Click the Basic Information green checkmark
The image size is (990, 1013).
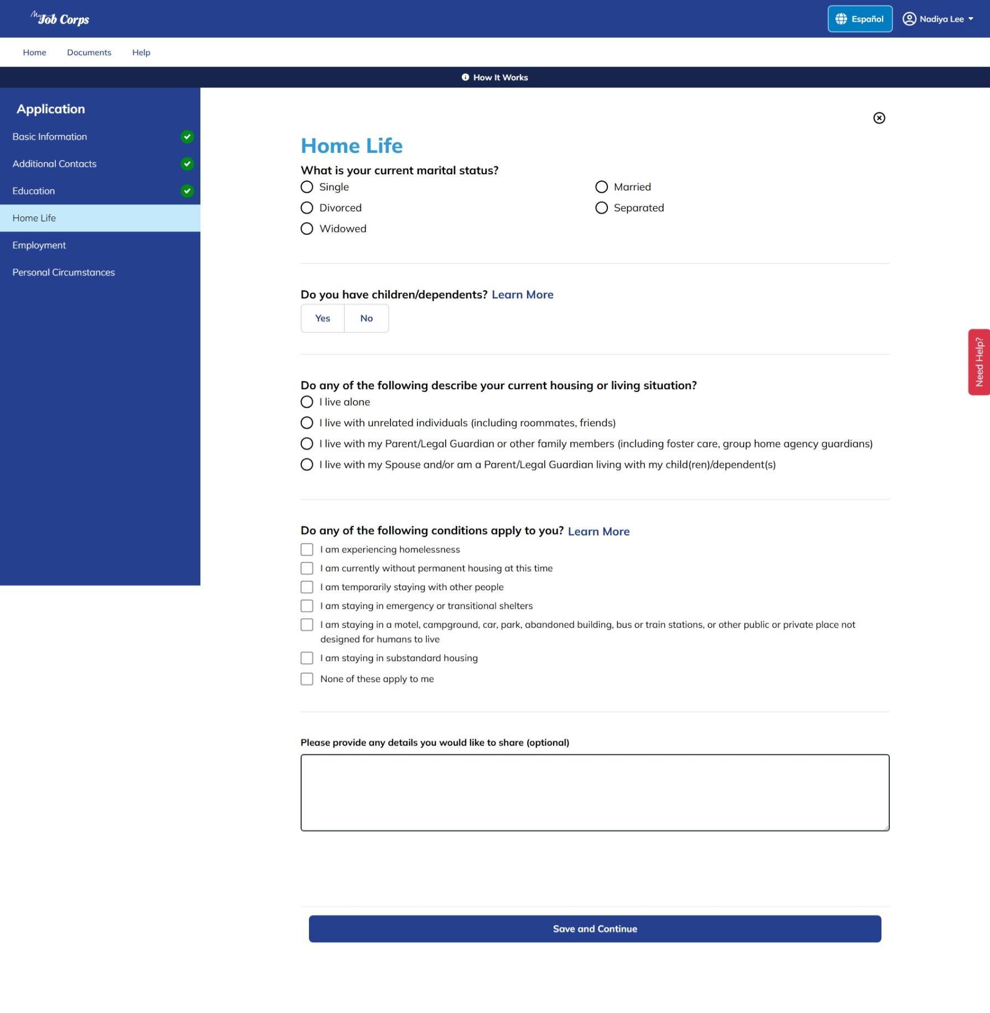[187, 137]
